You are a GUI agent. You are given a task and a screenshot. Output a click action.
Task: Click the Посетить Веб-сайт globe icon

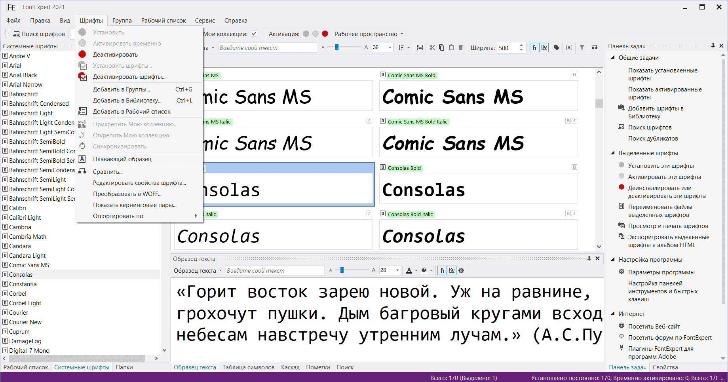click(x=622, y=326)
